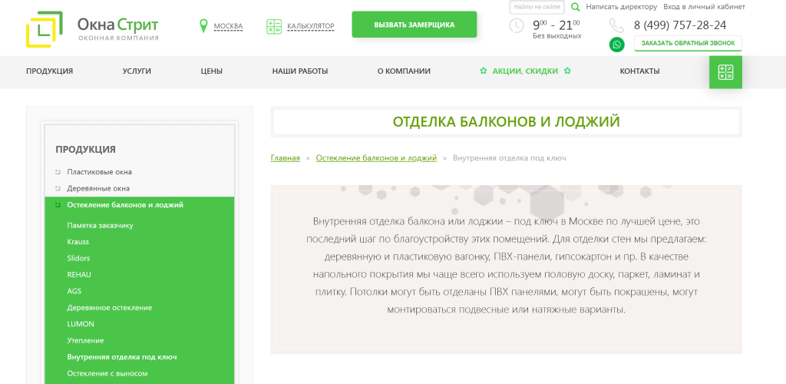Screen dimensions: 786x384
Task: Open the Акции, скидки menu item
Action: coord(525,71)
